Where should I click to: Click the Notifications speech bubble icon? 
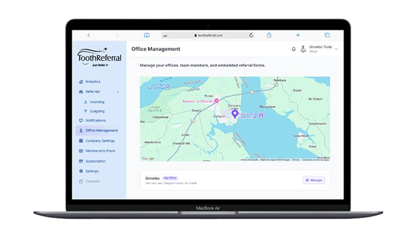pos(81,121)
